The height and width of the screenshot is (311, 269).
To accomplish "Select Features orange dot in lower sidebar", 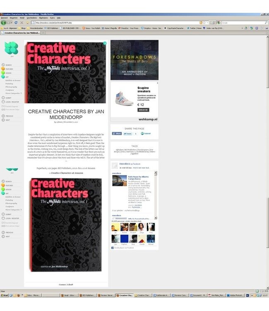I will point(3,185).
